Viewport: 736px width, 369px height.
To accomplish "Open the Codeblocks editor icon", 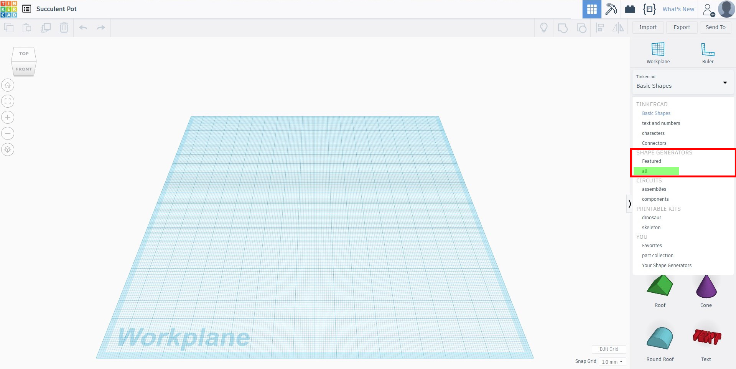I will pos(649,9).
